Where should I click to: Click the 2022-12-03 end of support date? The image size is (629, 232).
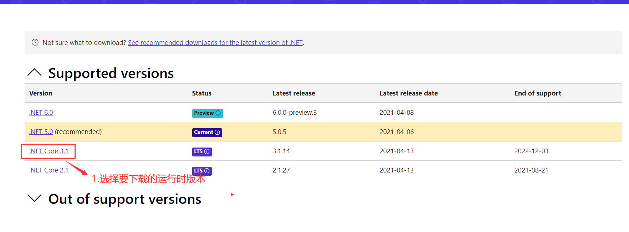531,151
